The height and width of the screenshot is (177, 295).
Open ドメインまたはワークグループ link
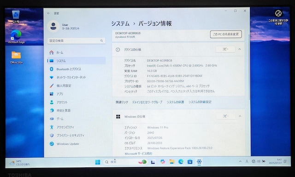[x=147, y=102]
